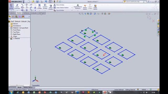Select Top Plane in feature tree
This screenshot has height=94, width=168.
pos(15,32)
